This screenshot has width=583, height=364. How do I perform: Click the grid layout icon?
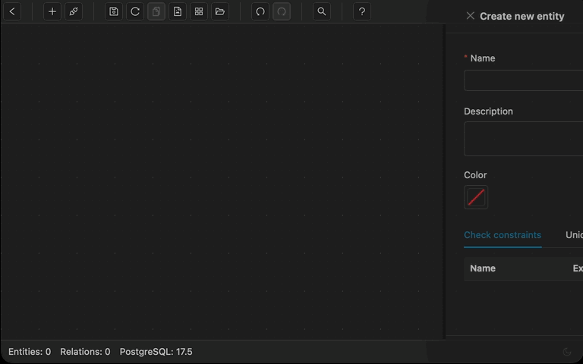pos(199,11)
